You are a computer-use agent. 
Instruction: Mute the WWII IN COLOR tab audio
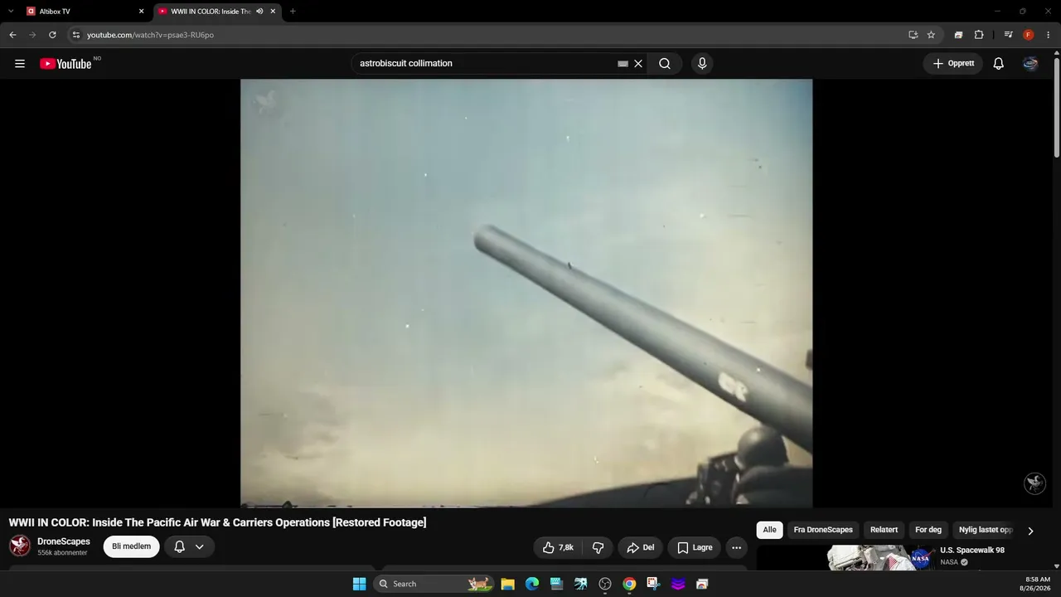point(259,12)
